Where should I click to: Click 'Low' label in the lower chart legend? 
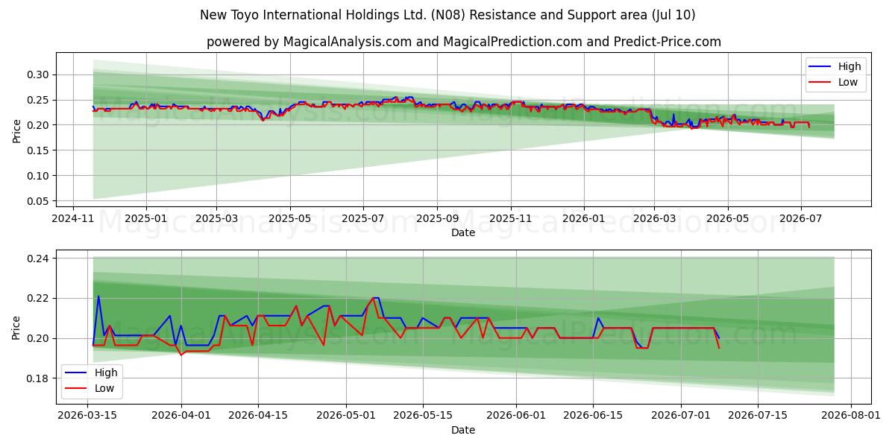(x=105, y=388)
